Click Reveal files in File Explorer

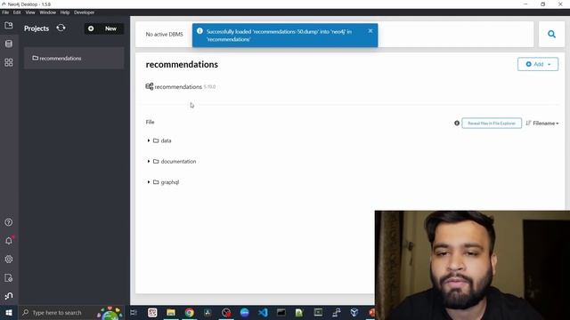(x=492, y=124)
